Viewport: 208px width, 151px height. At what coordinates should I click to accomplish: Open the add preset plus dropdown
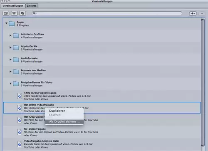(193, 13)
